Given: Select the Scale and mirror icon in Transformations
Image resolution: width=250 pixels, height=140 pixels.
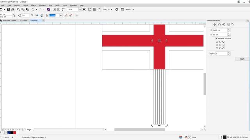Looking at the screenshot, I should 224,25.
